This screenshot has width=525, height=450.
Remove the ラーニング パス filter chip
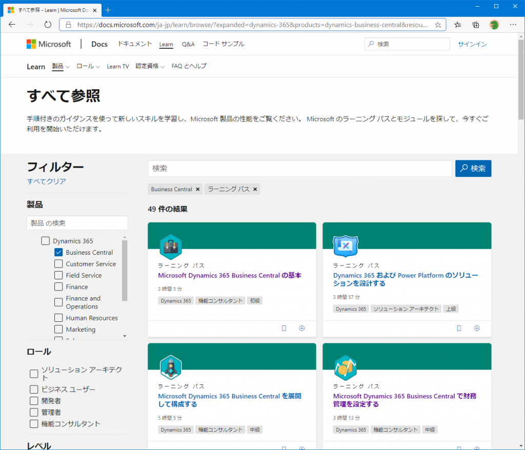[255, 189]
